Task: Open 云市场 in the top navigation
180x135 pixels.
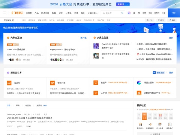Action: click(x=68, y=13)
